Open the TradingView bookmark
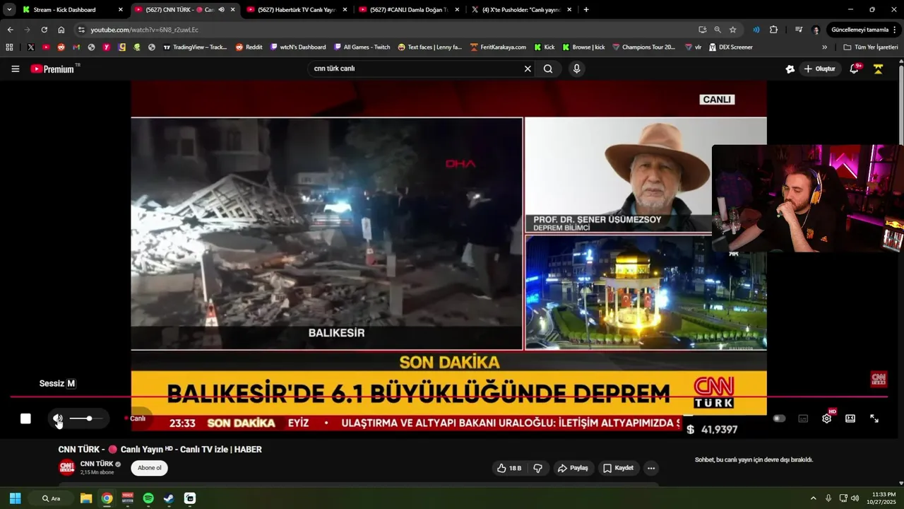This screenshot has height=509, width=904. coord(195,47)
